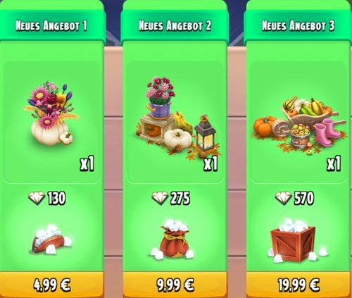This screenshot has height=298, width=352.
Task: Purchase offer 3 for 19,99 €
Action: (298, 285)
